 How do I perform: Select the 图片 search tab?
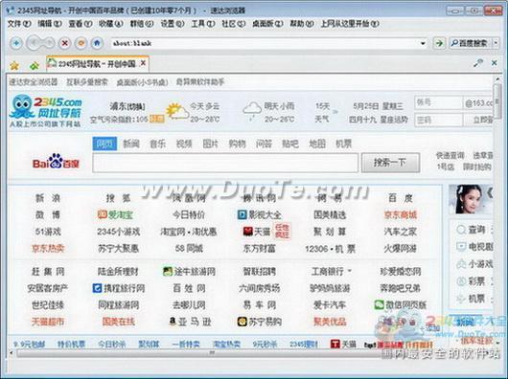pyautogui.click(x=211, y=144)
